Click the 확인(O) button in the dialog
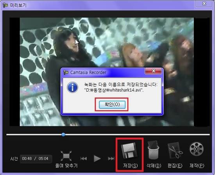This screenshot has height=175, width=215. (112, 104)
